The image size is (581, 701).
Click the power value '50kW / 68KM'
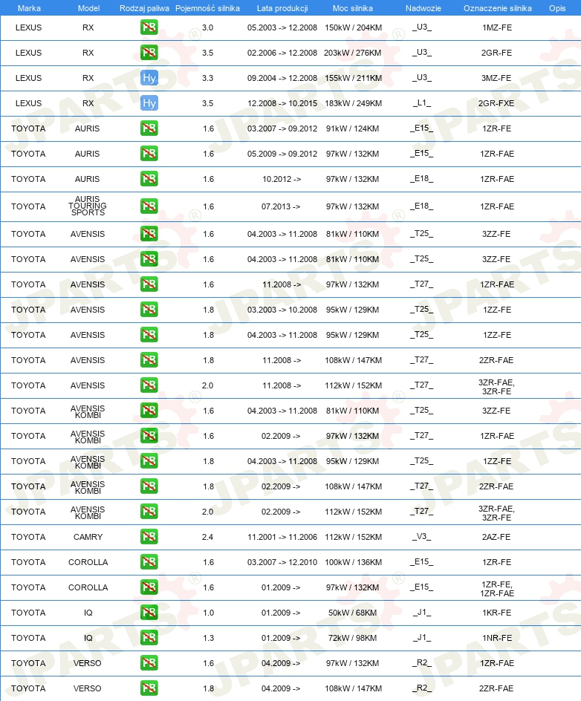point(352,613)
